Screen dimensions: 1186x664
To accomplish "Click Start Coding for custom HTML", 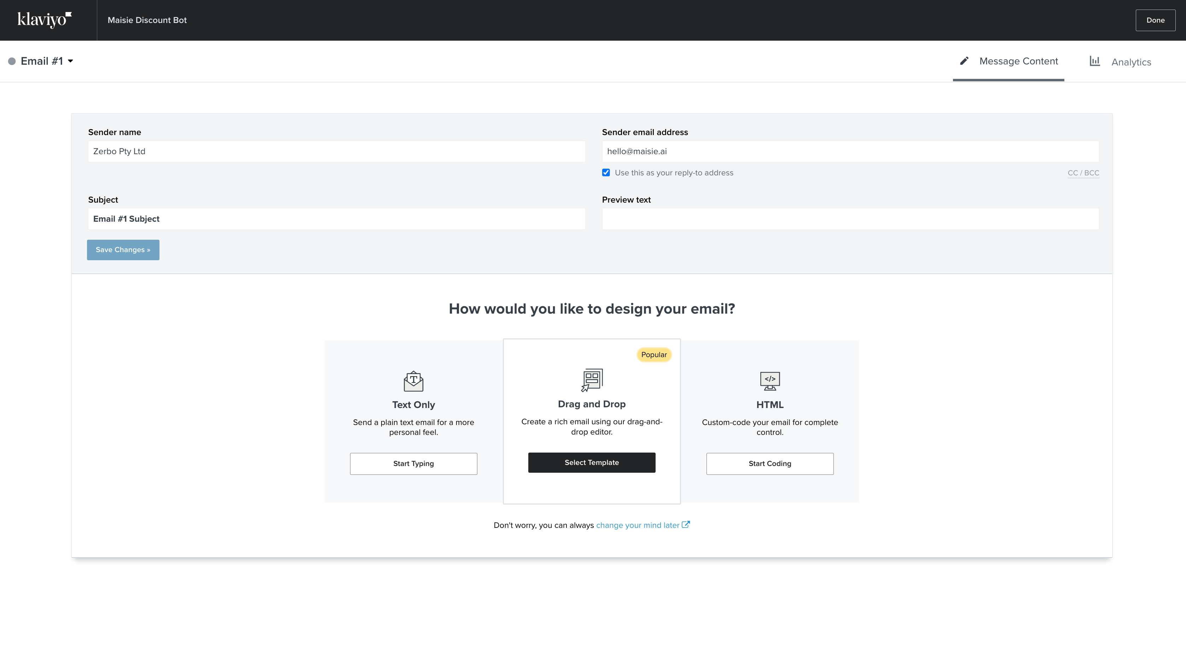I will tap(769, 463).
